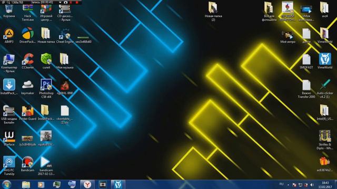Launch Folder Guard shortcut
Screen dimensions: 337x189
click(28, 112)
